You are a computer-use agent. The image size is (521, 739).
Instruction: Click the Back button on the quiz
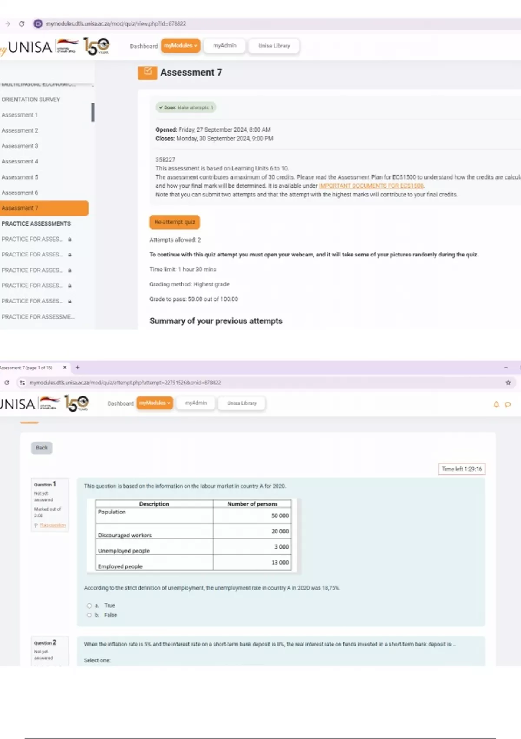click(42, 448)
